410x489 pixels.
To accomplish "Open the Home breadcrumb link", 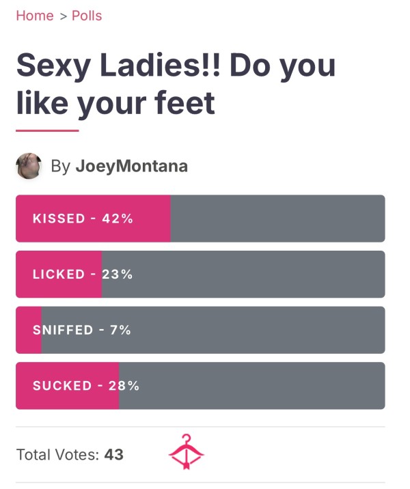I will (35, 16).
